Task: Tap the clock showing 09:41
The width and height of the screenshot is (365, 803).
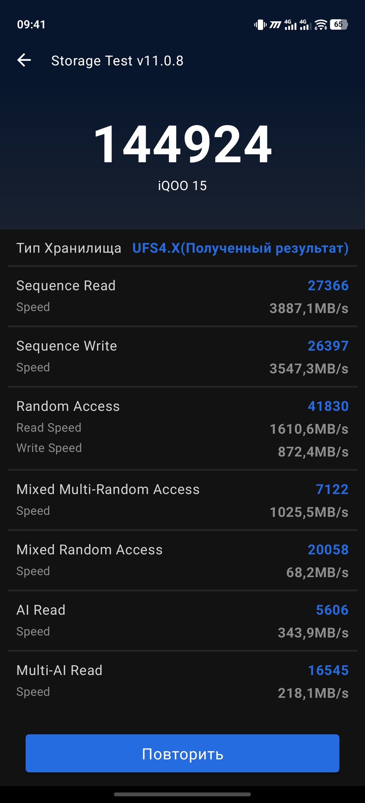Action: [31, 25]
